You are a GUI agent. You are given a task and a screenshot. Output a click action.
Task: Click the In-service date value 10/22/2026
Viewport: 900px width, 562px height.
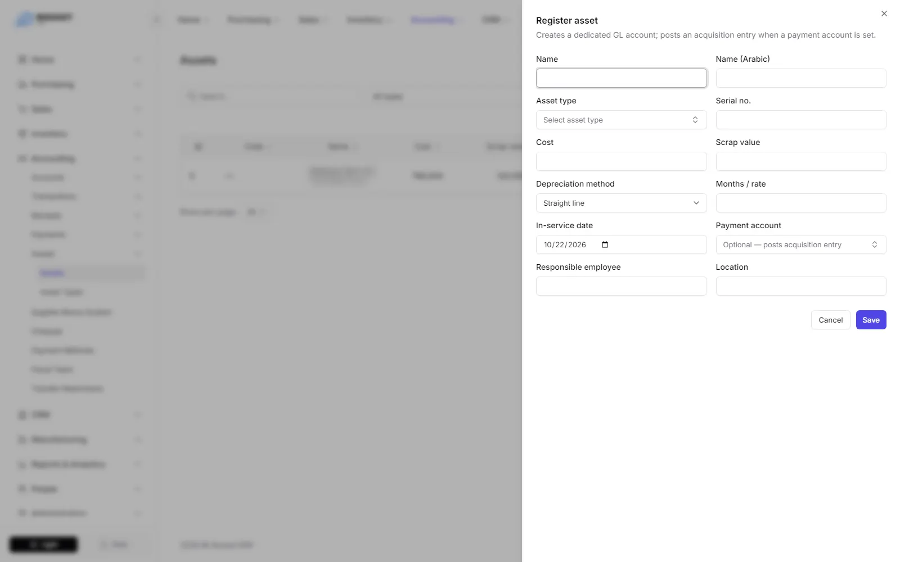[x=565, y=244]
